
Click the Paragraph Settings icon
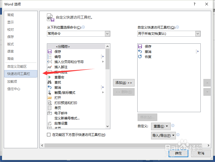[x=49, y=123]
